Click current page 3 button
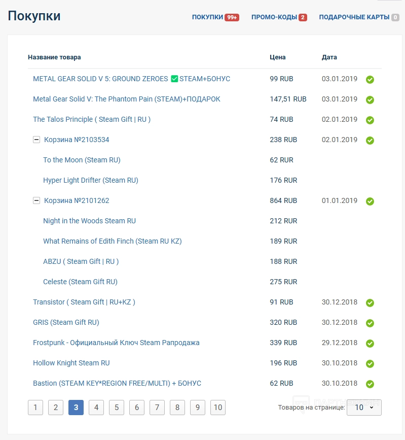Screen dimensions: 405x440 [76, 407]
